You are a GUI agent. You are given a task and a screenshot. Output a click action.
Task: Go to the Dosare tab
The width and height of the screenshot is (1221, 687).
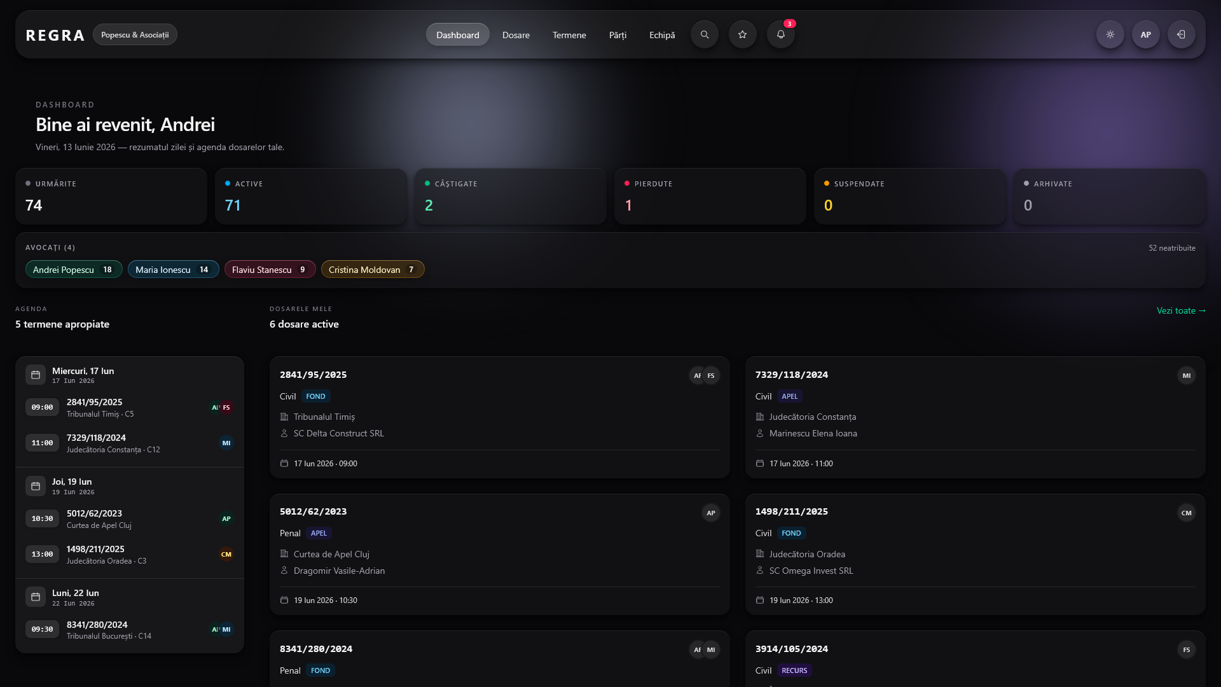(516, 34)
